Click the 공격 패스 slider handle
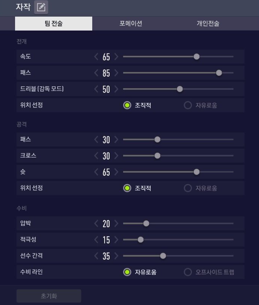Image resolution: width=259 pixels, height=305 pixels. coord(157,139)
